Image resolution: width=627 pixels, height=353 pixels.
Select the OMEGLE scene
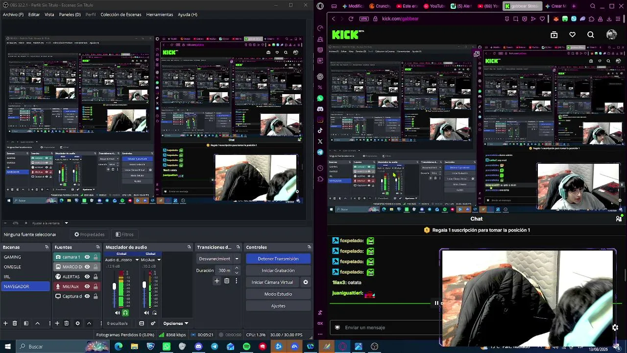pyautogui.click(x=26, y=267)
